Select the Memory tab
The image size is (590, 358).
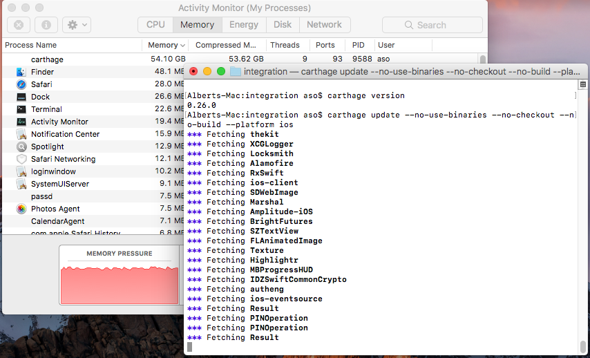pos(197,25)
